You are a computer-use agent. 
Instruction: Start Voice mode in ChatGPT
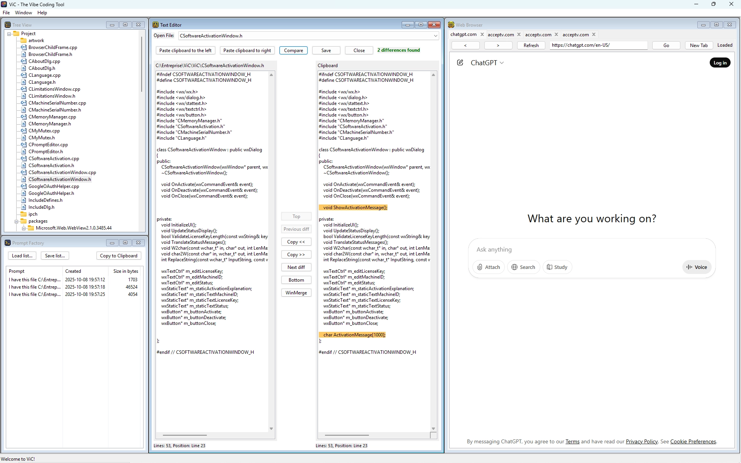697,267
